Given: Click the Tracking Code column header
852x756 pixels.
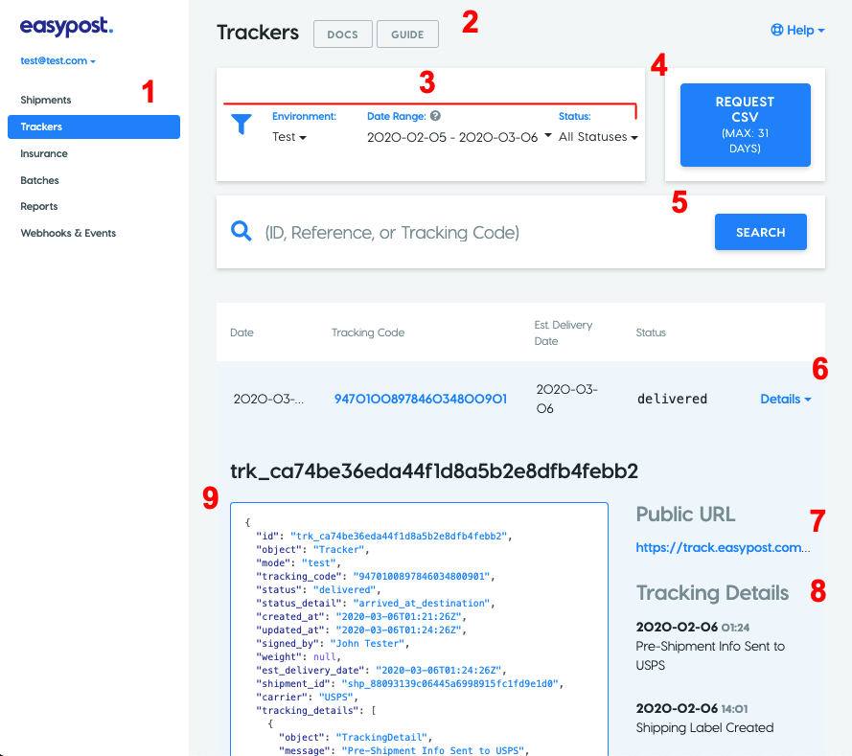Looking at the screenshot, I should point(368,332).
